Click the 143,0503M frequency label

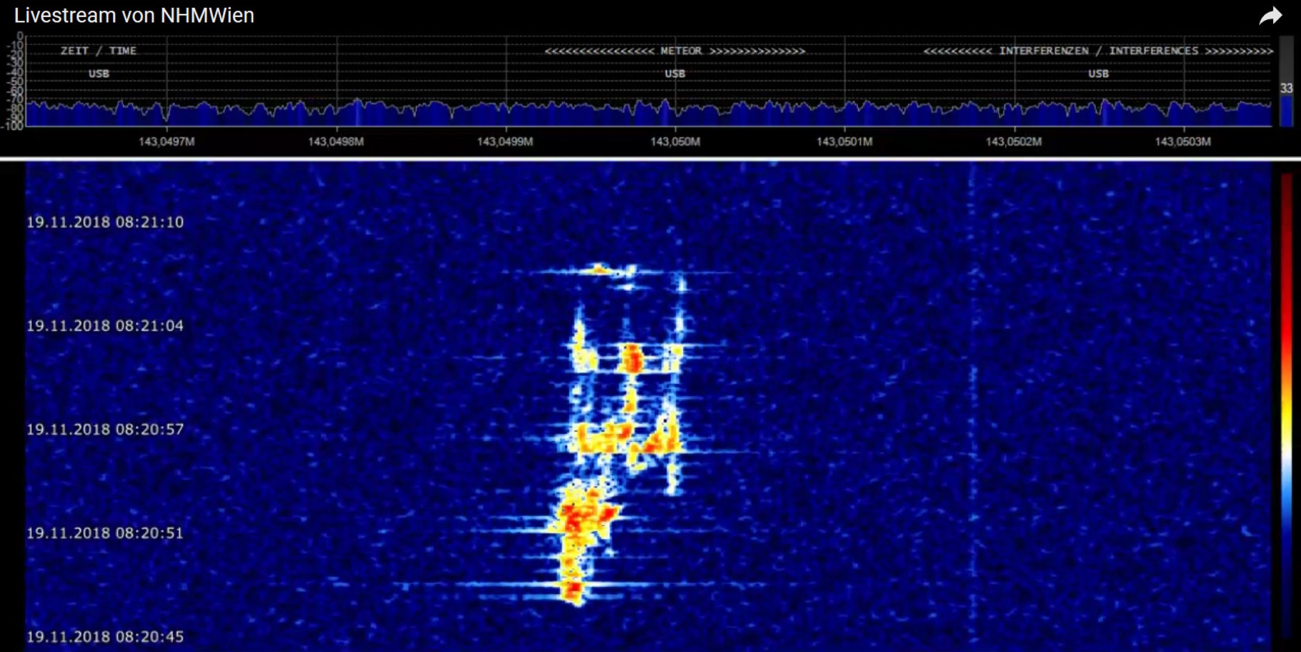click(x=1183, y=142)
